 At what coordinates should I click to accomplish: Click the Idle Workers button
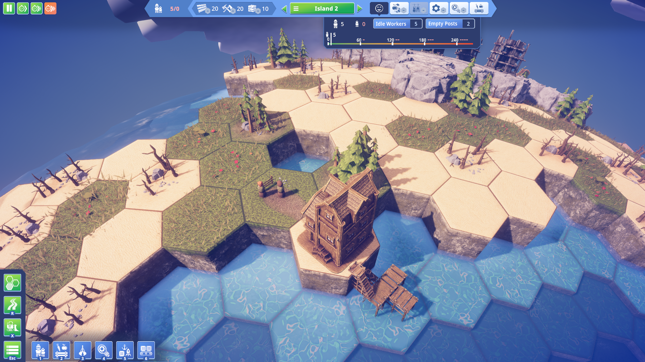(397, 24)
